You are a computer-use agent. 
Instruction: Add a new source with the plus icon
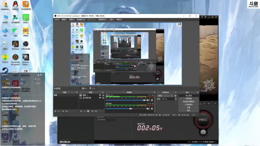pos(81,111)
